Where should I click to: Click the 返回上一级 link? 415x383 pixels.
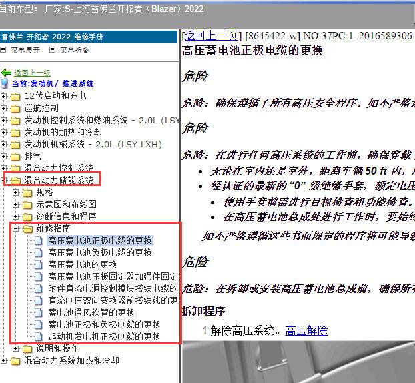click(32, 73)
